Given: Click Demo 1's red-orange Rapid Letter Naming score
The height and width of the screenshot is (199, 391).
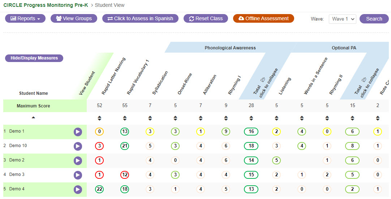Looking at the screenshot, I should coord(99,132).
